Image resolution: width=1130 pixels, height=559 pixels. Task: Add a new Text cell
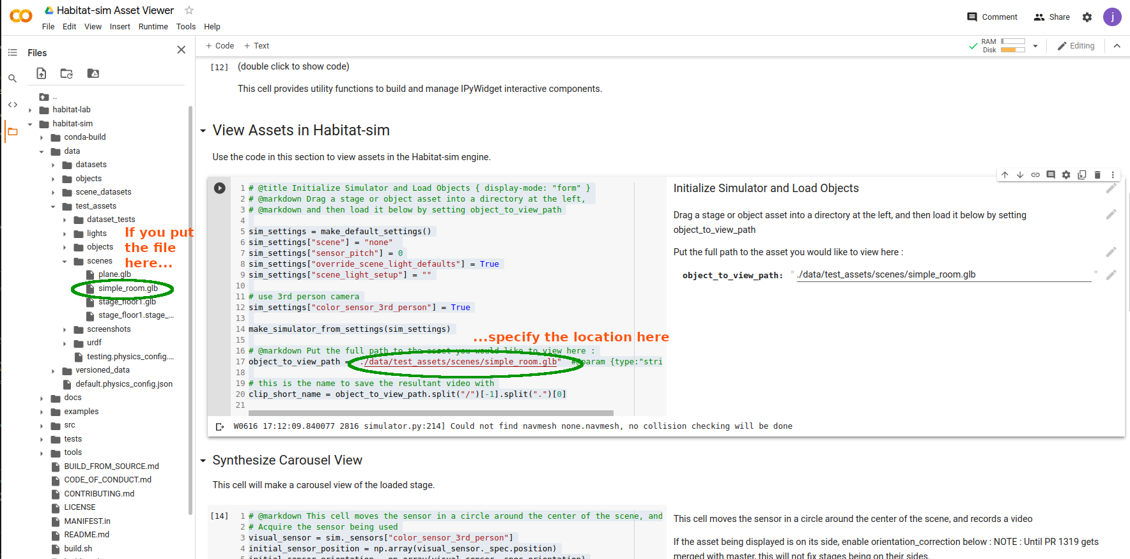(257, 46)
